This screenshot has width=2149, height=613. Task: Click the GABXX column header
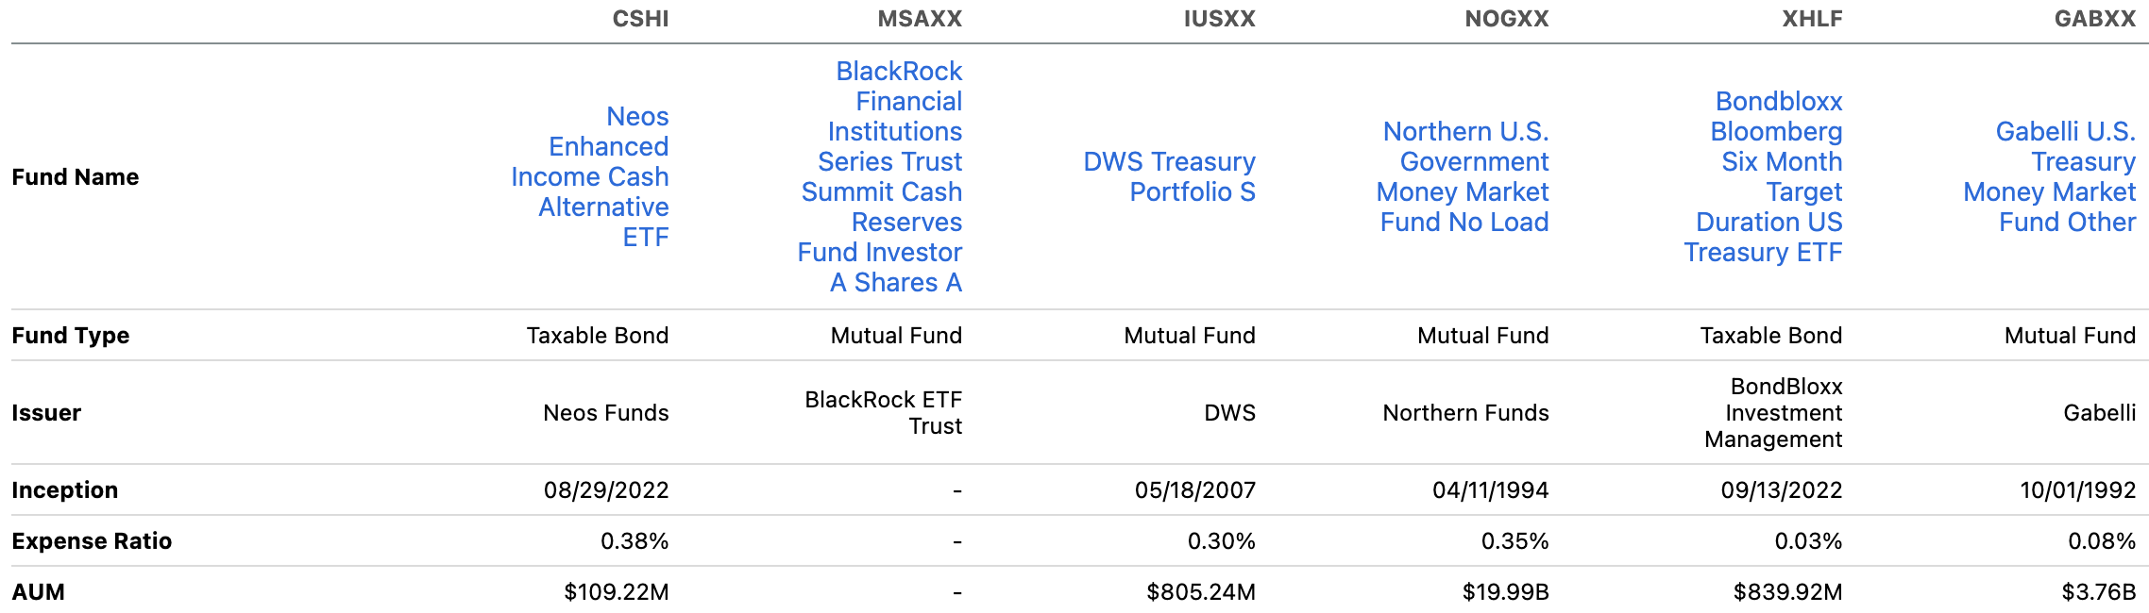tap(2095, 19)
